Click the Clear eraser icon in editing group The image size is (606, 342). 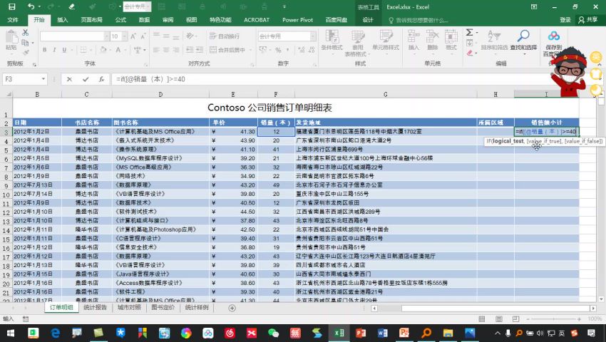pyautogui.click(x=470, y=53)
